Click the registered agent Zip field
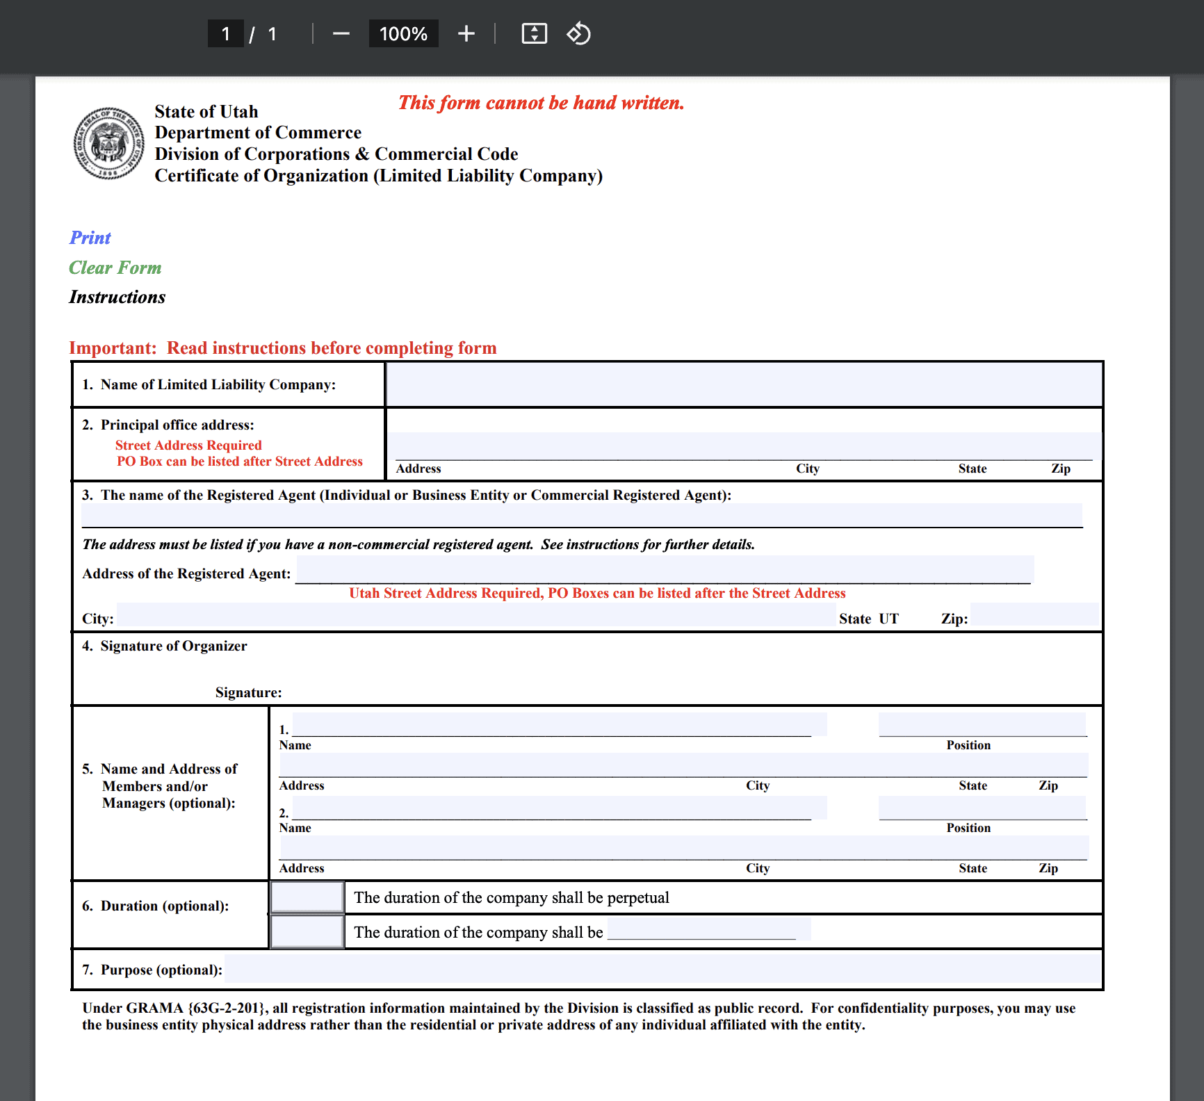 (x=1034, y=615)
